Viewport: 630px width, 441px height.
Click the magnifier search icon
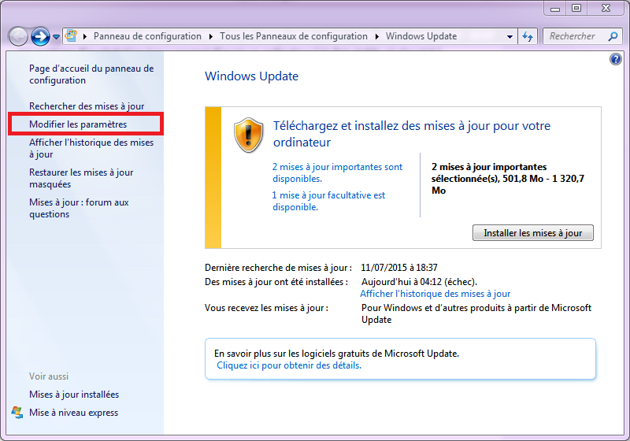(x=613, y=36)
